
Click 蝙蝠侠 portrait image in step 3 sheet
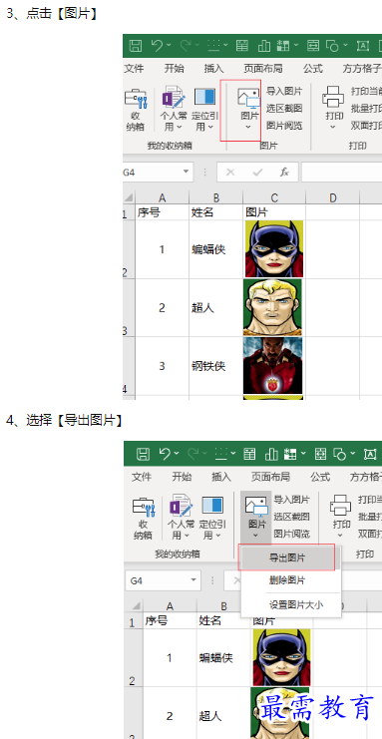coord(274,249)
